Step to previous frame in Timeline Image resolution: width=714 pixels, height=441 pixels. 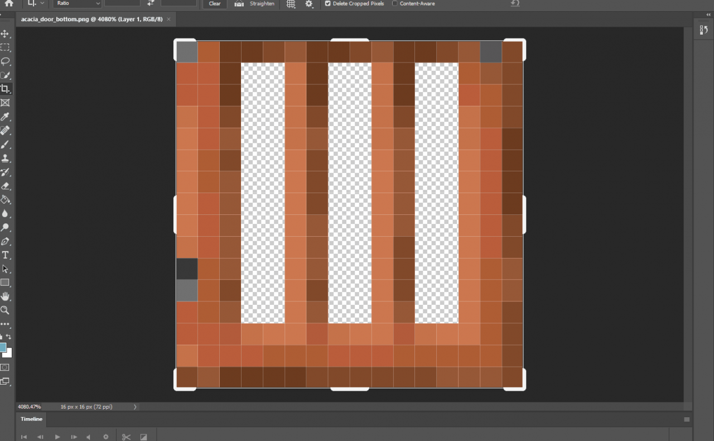tap(40, 437)
